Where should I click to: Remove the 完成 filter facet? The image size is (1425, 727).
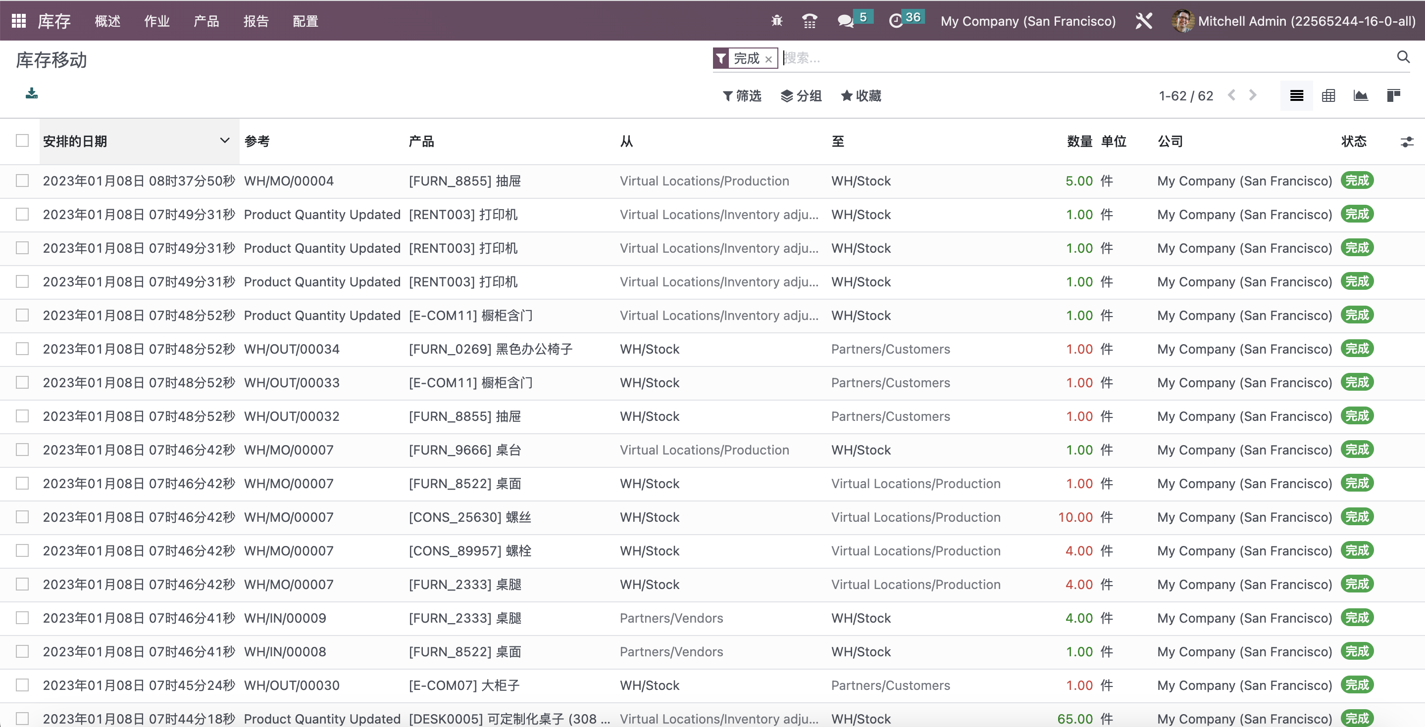pos(768,59)
